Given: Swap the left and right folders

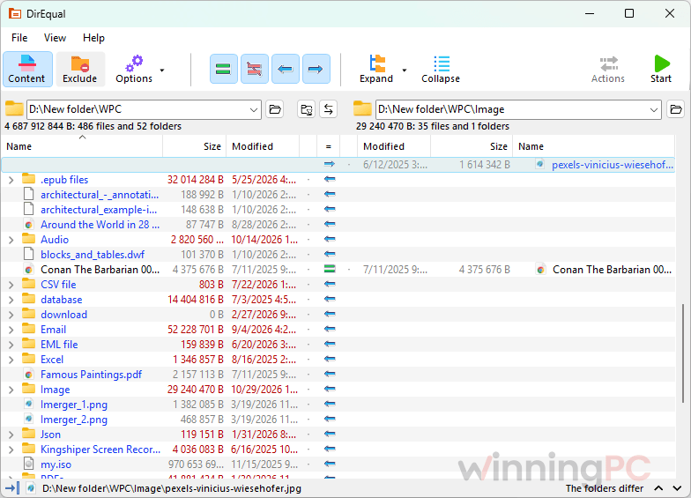Looking at the screenshot, I should [328, 109].
